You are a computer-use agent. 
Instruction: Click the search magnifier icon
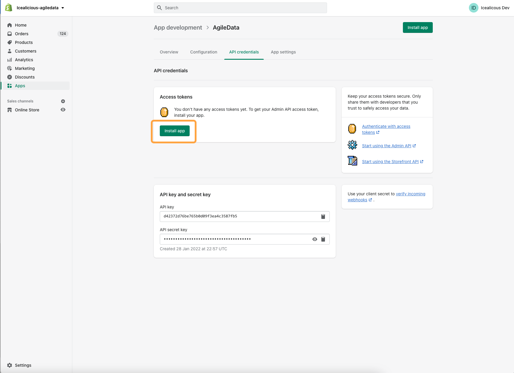159,8
